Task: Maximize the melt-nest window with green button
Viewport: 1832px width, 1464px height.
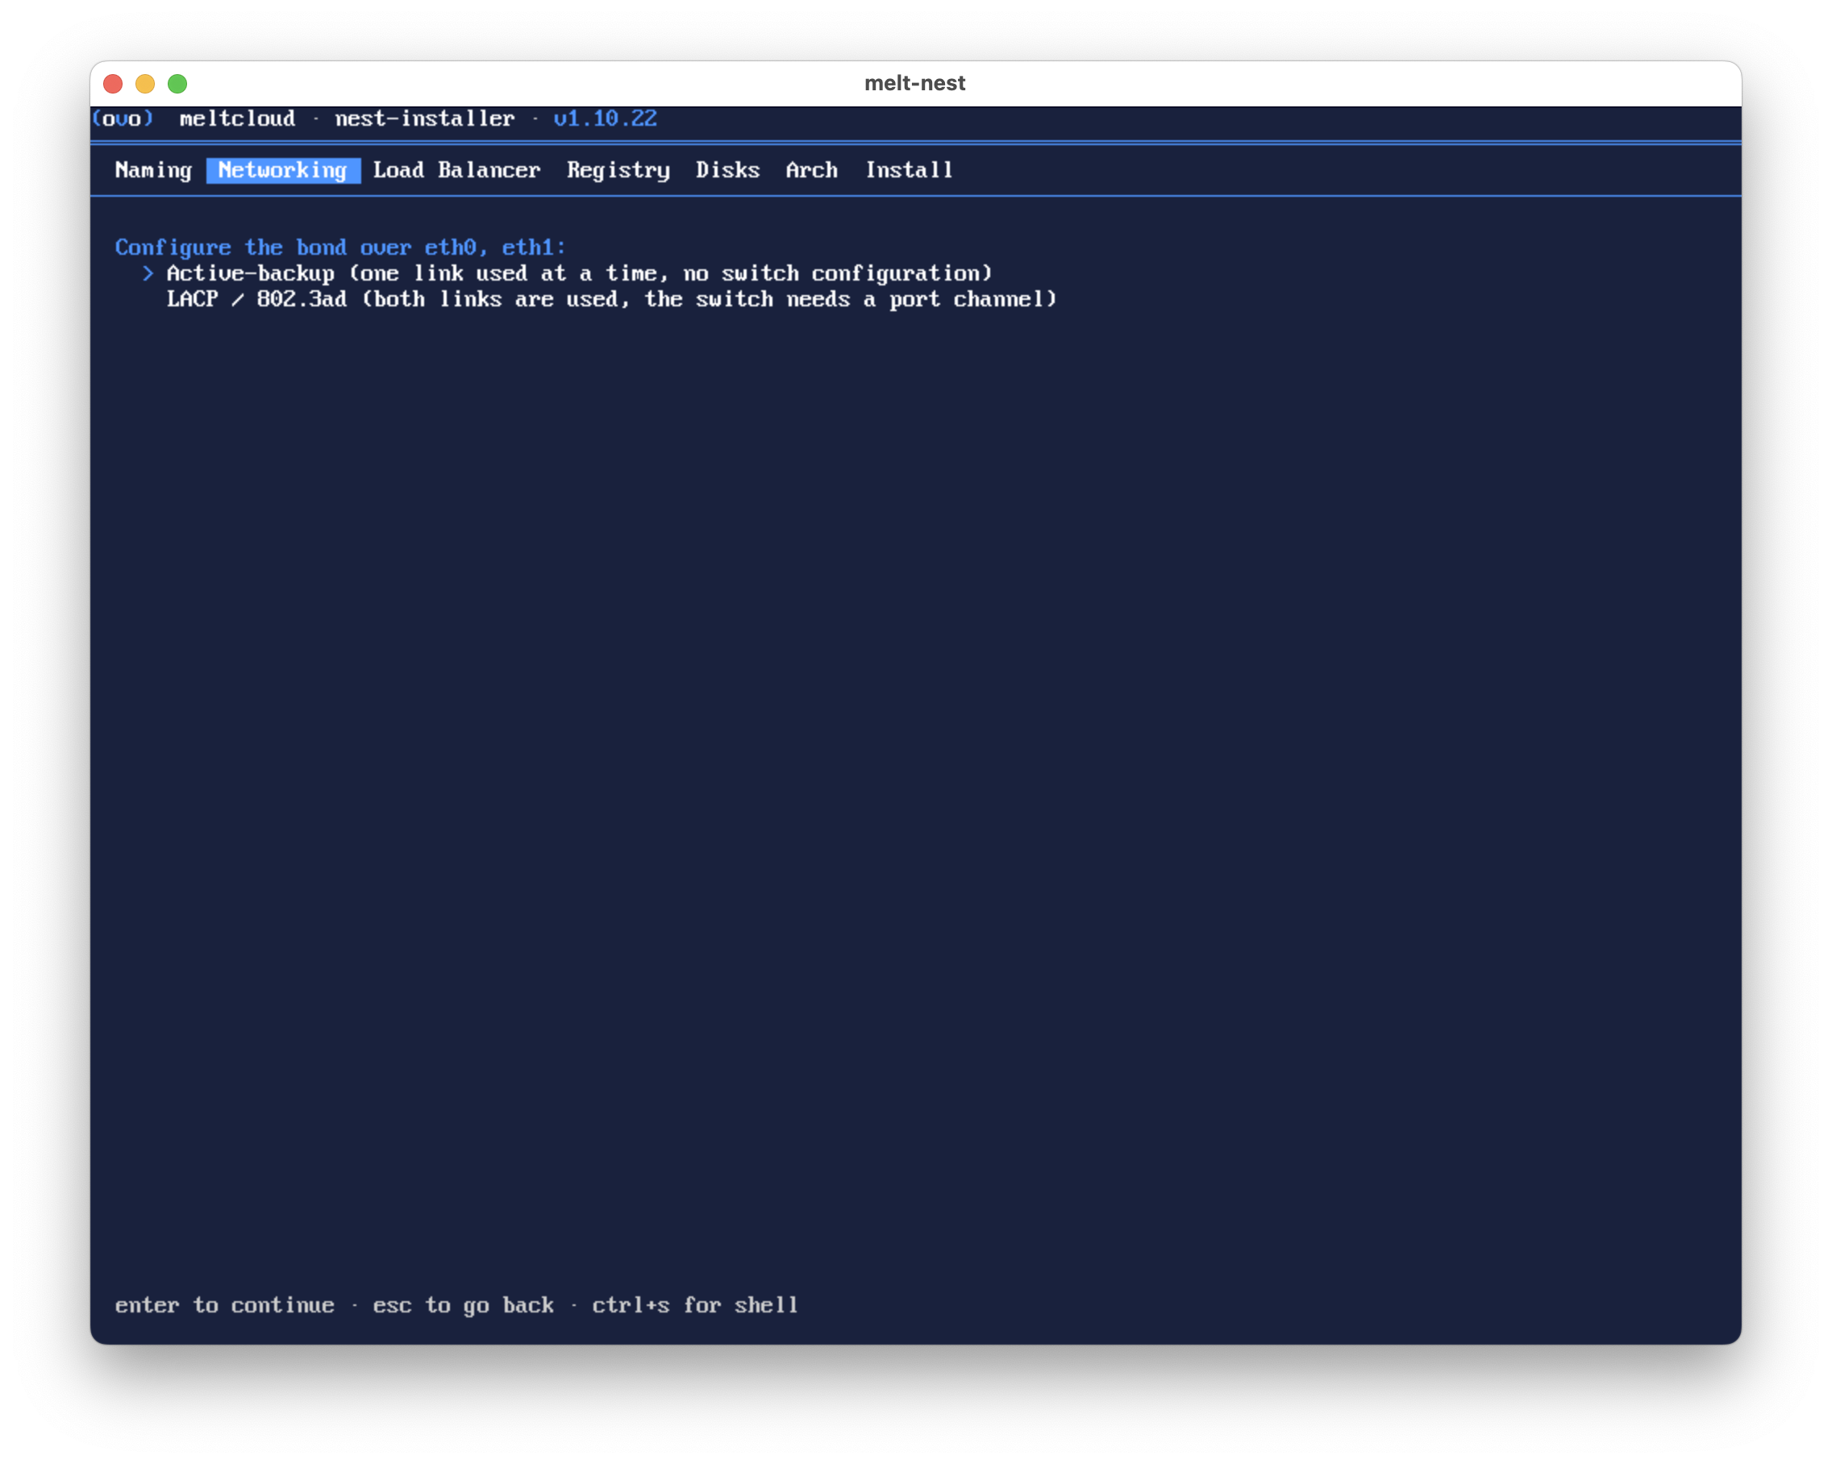Action: click(177, 83)
